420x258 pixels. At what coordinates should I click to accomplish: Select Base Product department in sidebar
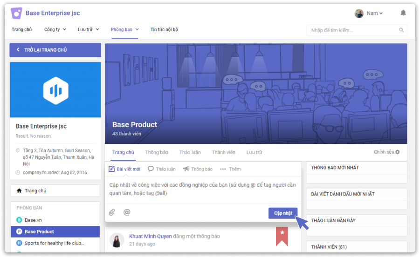(55, 231)
